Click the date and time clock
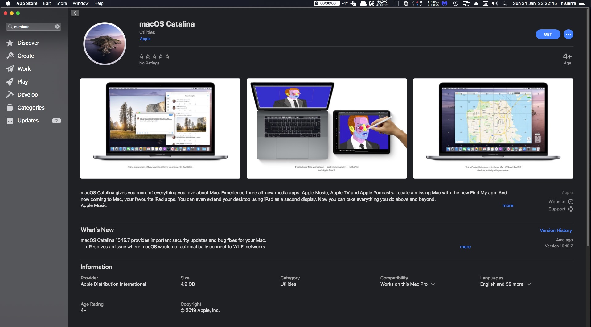591x327 pixels. tap(535, 3)
